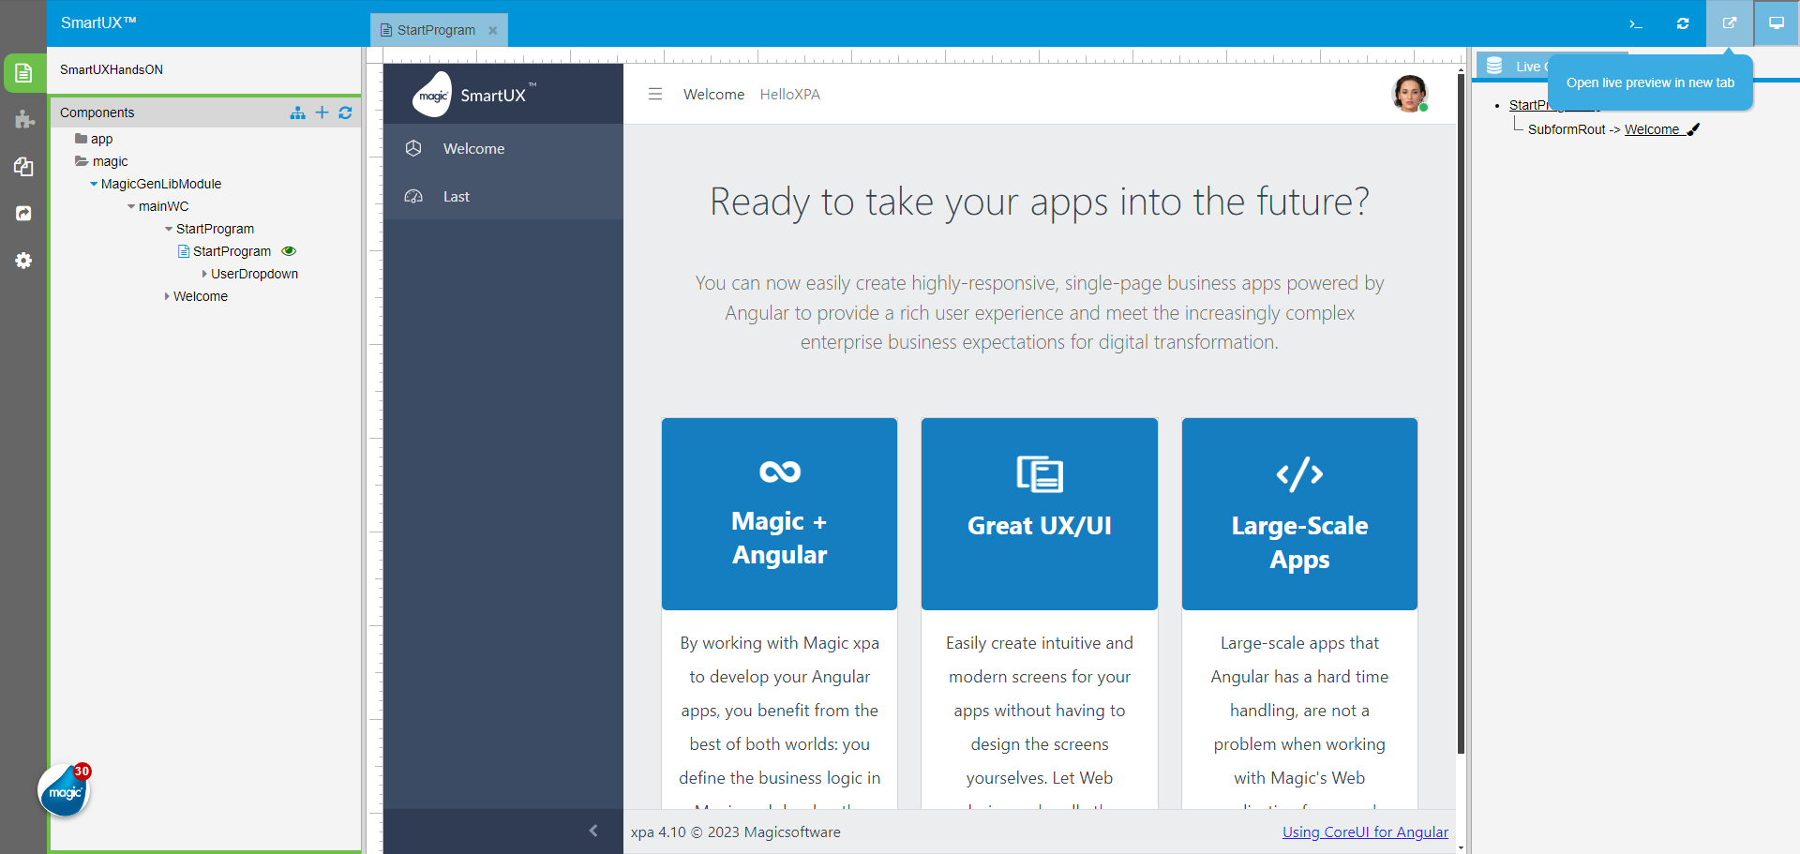The image size is (1800, 854).
Task: Open live preview in new tab
Action: [x=1729, y=23]
